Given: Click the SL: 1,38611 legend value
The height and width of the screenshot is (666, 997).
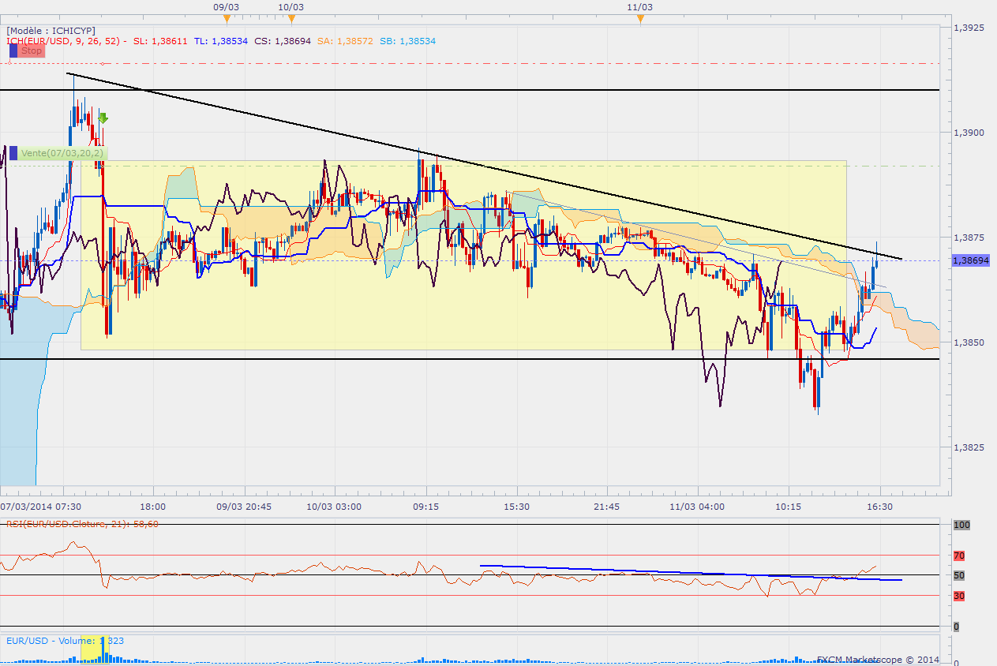Looking at the screenshot, I should point(160,41).
